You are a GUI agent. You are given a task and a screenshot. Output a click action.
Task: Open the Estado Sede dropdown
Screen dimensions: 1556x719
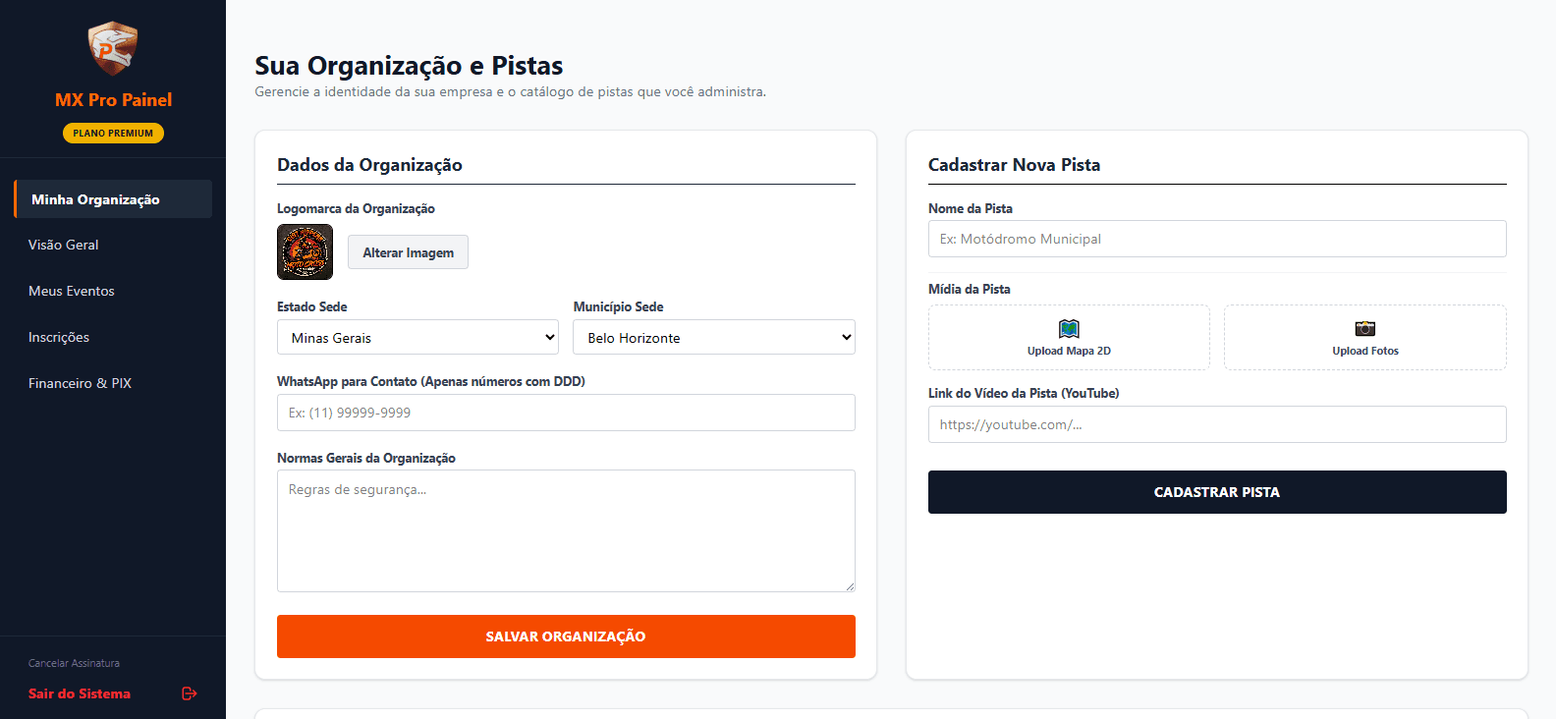tap(417, 337)
